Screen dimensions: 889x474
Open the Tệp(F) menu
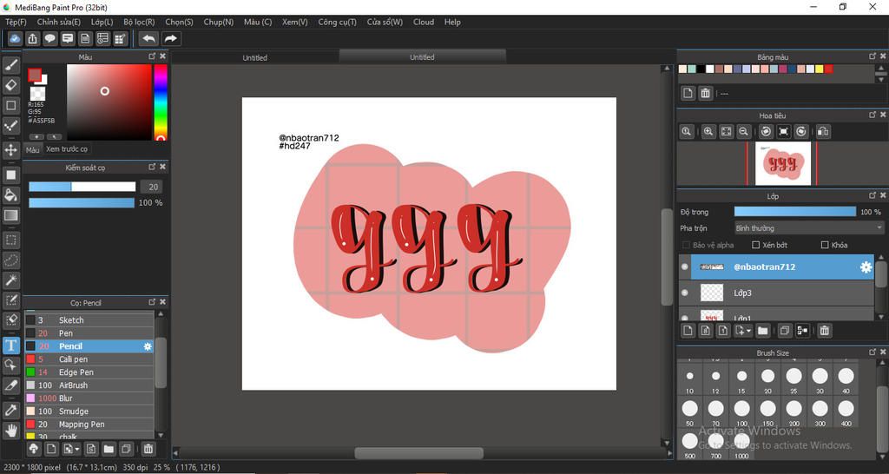coord(16,22)
